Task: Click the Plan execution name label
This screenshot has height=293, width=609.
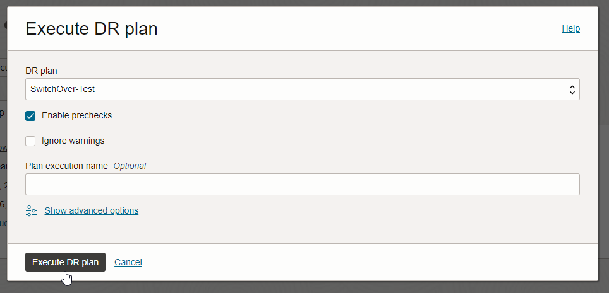Action: [x=66, y=166]
